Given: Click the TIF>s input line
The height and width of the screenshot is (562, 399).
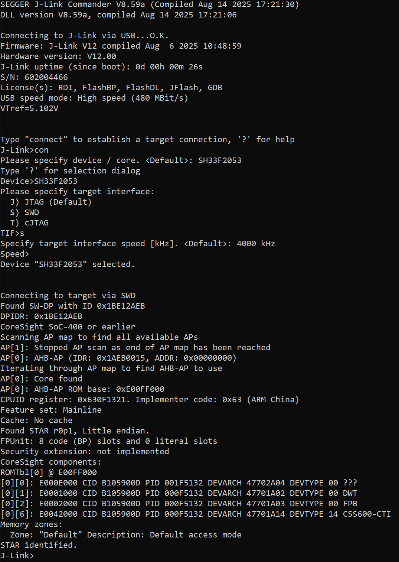Looking at the screenshot, I should tap(12, 233).
